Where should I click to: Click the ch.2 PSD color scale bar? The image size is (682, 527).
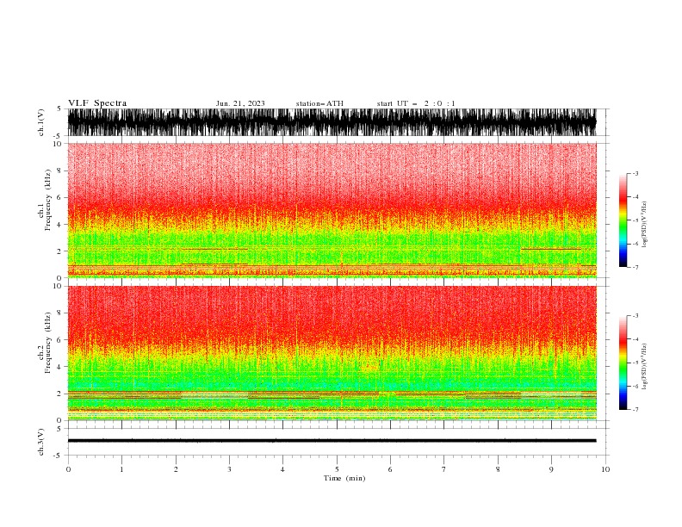coord(623,363)
